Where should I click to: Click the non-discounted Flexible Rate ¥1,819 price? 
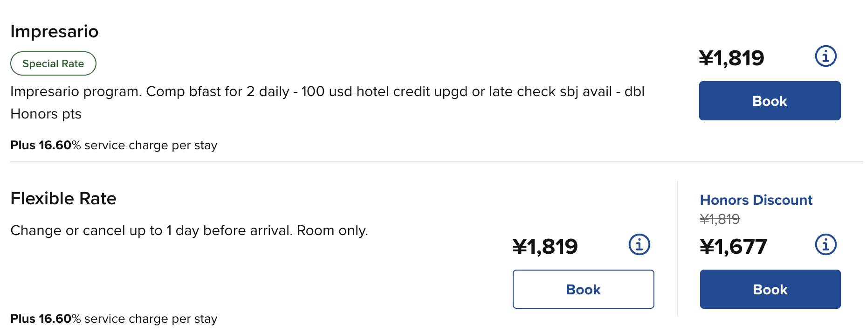(545, 246)
